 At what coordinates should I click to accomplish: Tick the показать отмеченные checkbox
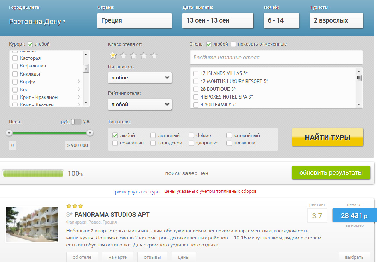233,44
